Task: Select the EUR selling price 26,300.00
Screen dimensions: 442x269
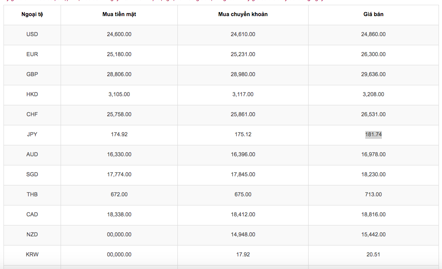Action: (x=373, y=54)
